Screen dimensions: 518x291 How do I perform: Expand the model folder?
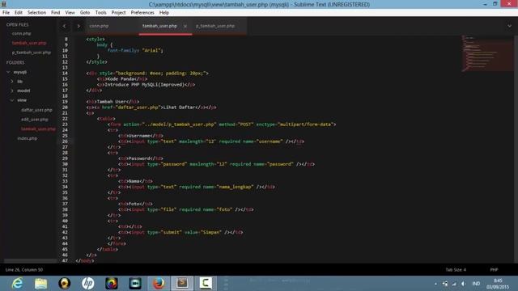(12, 91)
